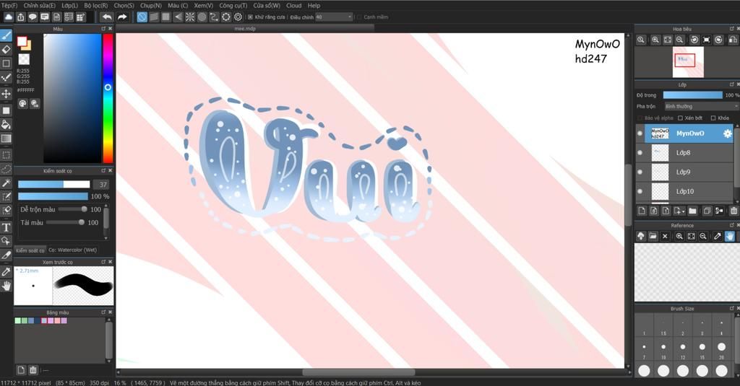Hide the MynOwO layer
Image resolution: width=740 pixels, height=386 pixels.
[640, 134]
